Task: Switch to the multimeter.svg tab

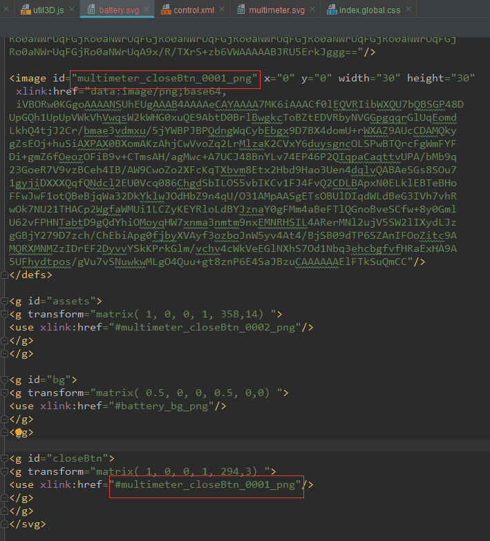Action: (275, 10)
